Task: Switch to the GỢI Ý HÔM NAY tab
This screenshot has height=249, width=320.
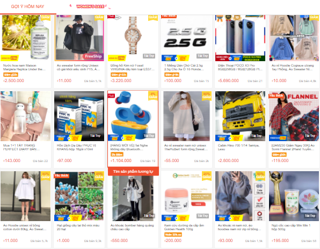Action: pos(27,6)
